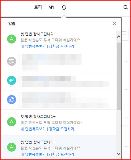Click the teal 채택 badge icon
131x160 pixels.
pos(11,80)
